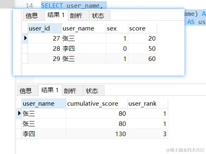The height and width of the screenshot is (154, 206).
Task: Select 李四 in lower result table
Action: (x=44, y=134)
